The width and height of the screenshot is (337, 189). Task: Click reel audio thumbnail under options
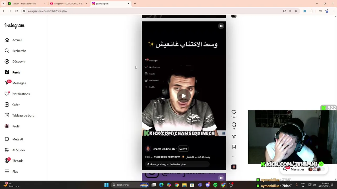tap(234, 167)
